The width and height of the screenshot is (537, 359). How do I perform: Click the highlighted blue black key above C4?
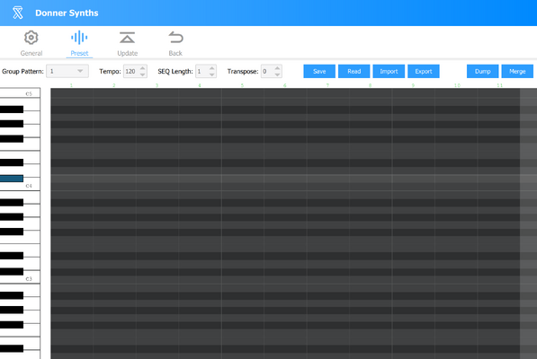pos(12,179)
